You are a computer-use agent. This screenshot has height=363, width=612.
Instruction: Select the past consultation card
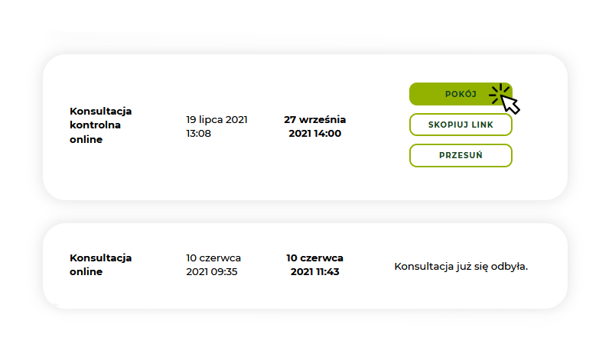tap(305, 266)
